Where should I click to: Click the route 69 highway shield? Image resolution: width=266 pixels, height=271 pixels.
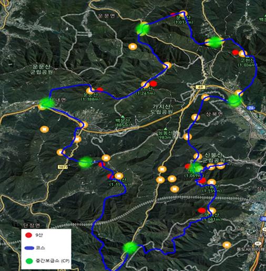pos(200,87)
